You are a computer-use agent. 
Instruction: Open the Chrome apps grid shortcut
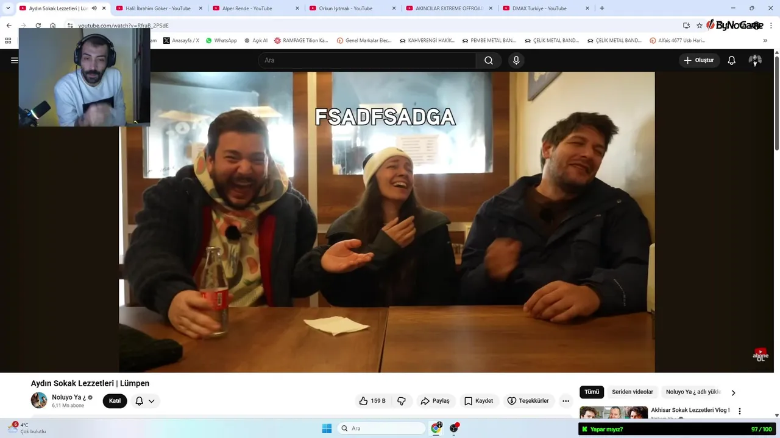[x=8, y=41]
